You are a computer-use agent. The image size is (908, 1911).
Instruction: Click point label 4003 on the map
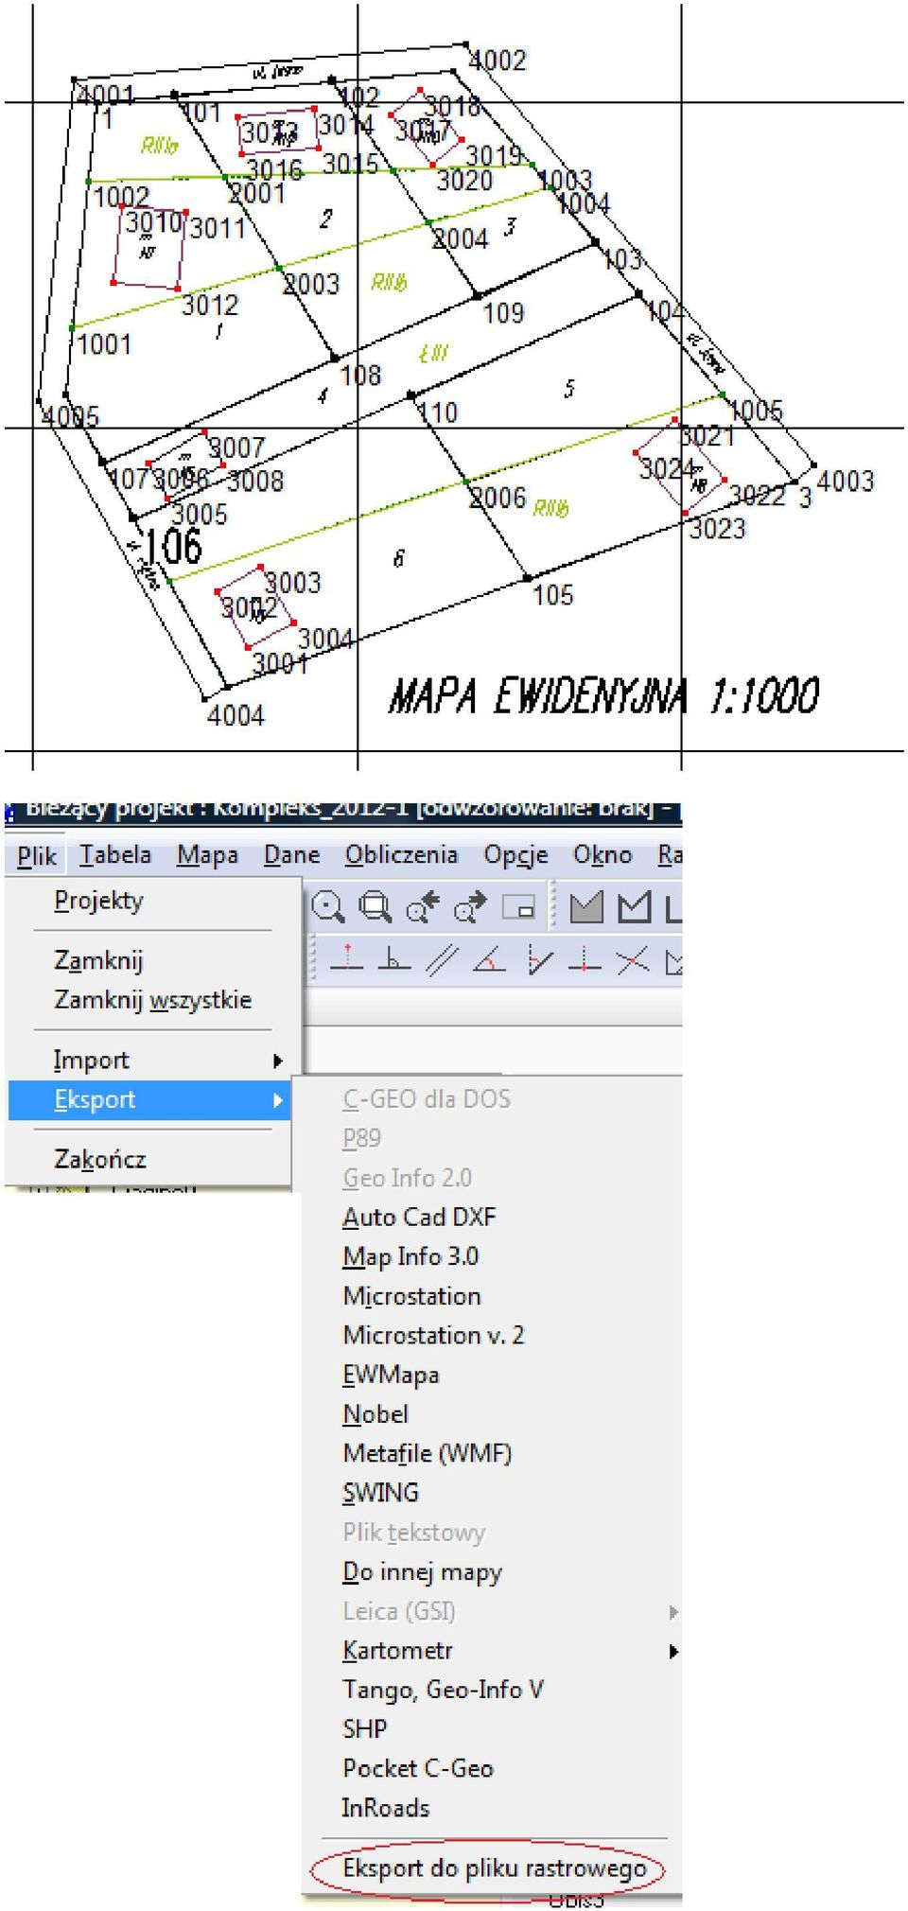845,482
